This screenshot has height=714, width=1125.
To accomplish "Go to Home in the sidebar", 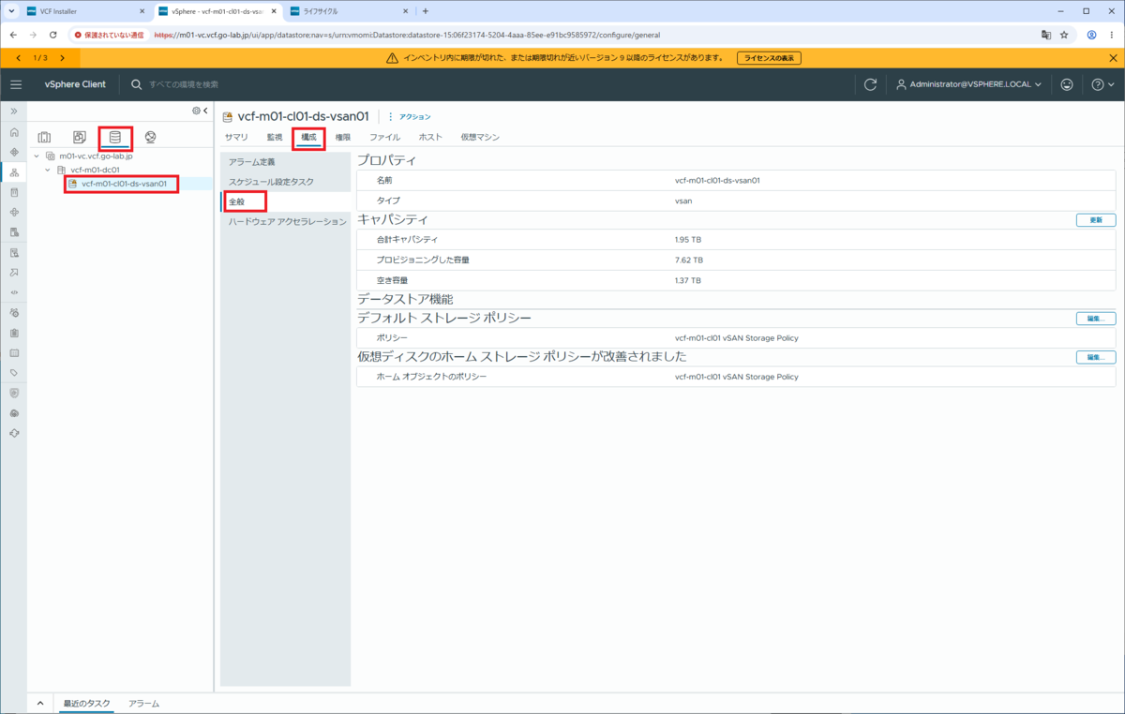I will tap(14, 132).
